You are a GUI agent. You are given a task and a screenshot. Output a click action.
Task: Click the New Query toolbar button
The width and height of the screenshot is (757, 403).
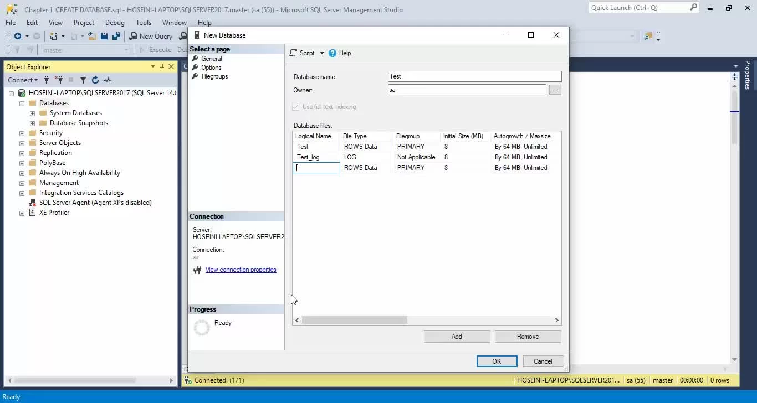click(151, 36)
